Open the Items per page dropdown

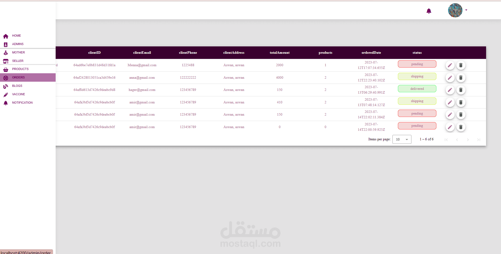coord(402,139)
